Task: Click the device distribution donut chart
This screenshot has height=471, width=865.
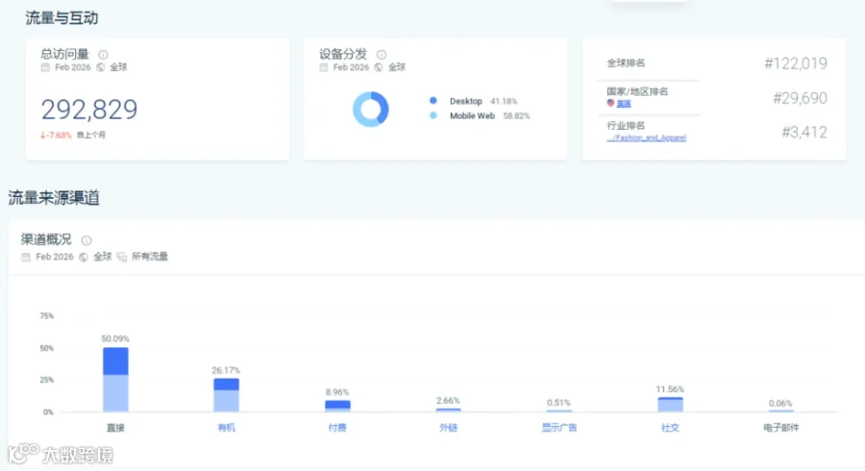Action: (371, 109)
